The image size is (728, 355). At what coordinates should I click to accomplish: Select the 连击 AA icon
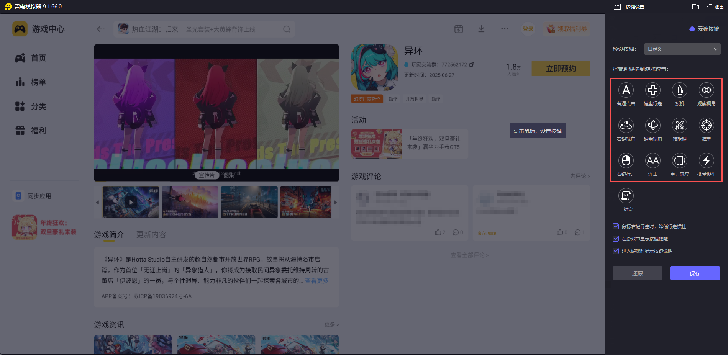click(653, 161)
